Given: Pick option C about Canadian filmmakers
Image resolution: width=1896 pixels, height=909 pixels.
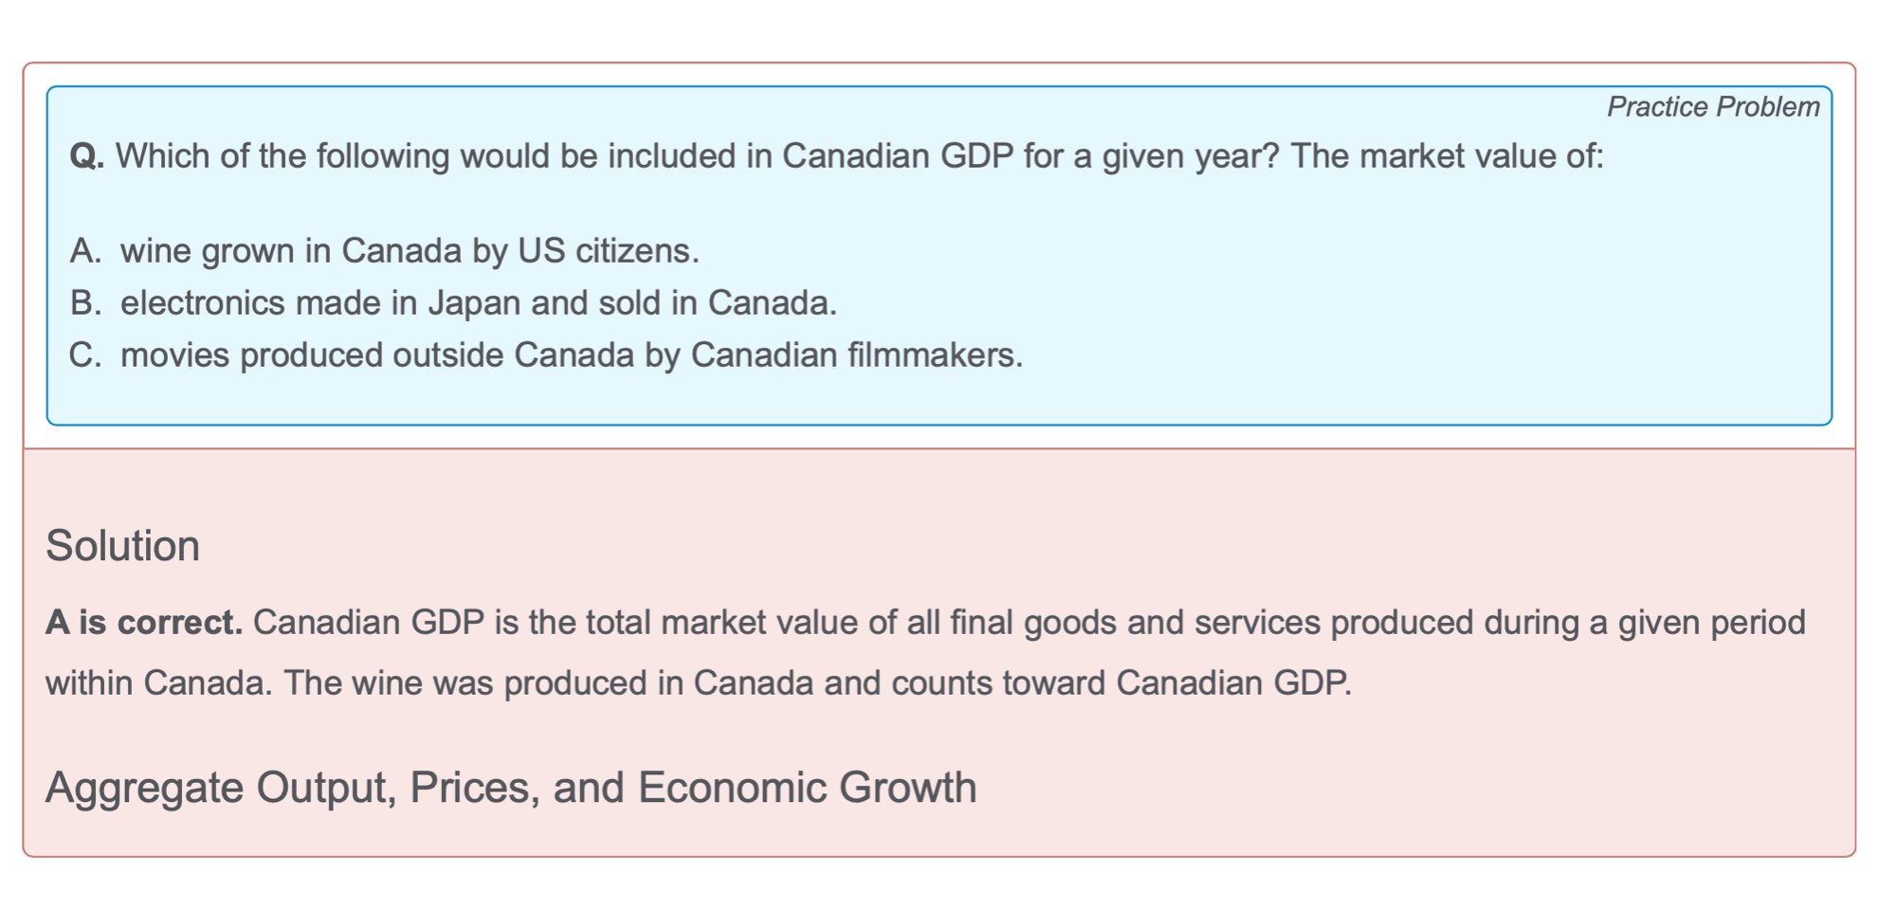Looking at the screenshot, I should point(571,355).
